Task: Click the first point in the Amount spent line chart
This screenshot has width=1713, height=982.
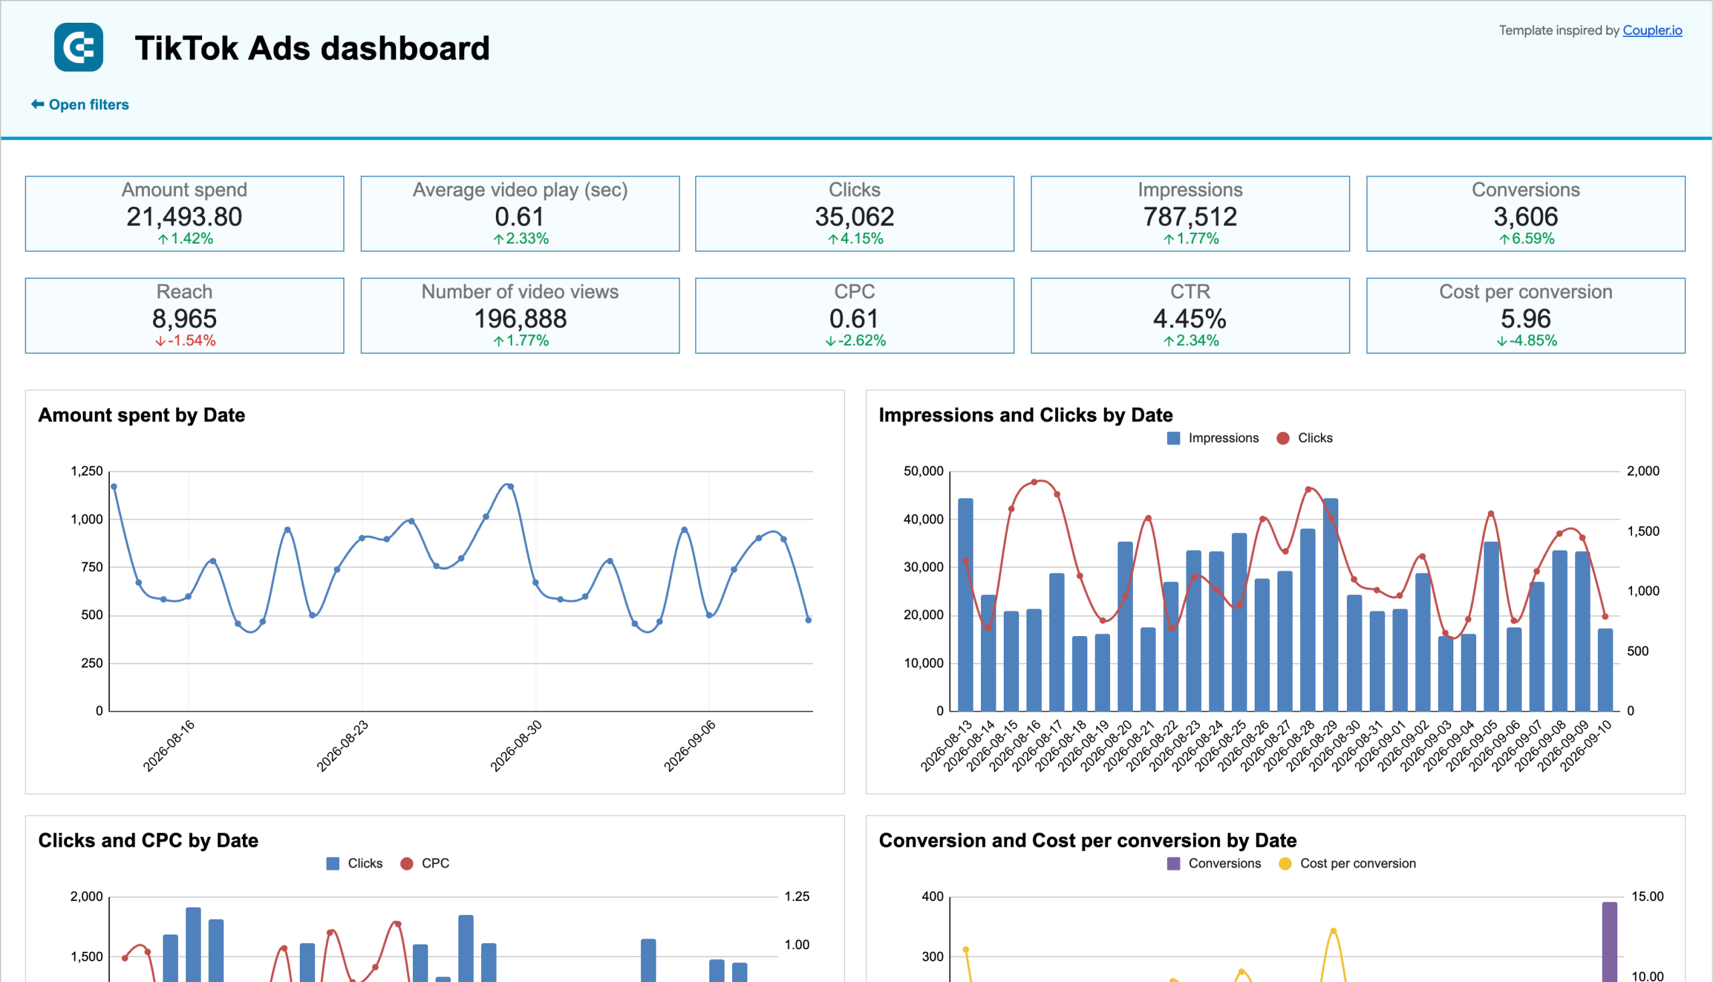Action: pos(113,486)
